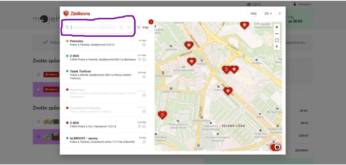The width and height of the screenshot is (346, 165).
Task: Choose greyed-out home&you pickup point
Action: pyautogui.click(x=106, y=93)
